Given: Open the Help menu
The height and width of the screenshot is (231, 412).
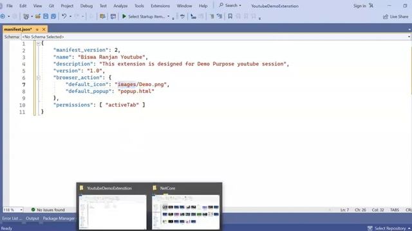Looking at the screenshot, I should pos(203,6).
